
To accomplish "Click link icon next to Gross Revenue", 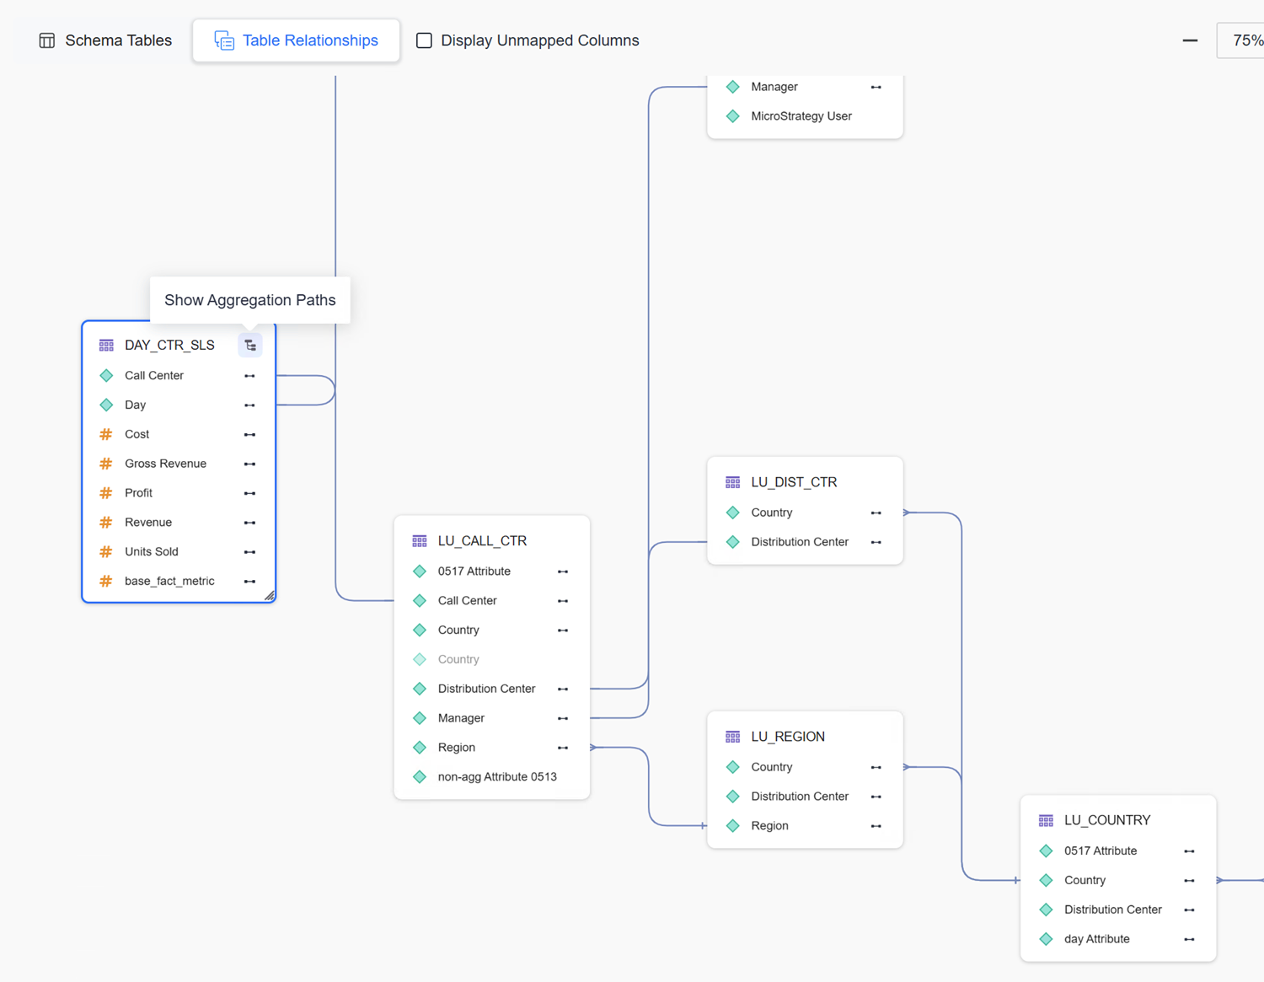I will [x=249, y=464].
